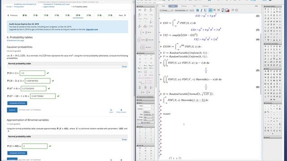Open the text color icon in Maple toolbar
Image resolution: width=287 pixels, height=161 pixels.
coord(223,10)
